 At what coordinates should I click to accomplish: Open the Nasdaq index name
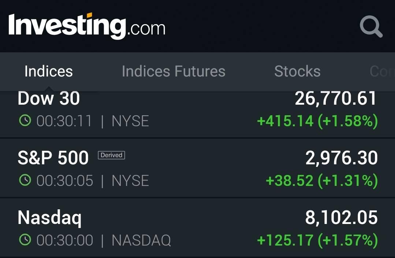pos(49,218)
